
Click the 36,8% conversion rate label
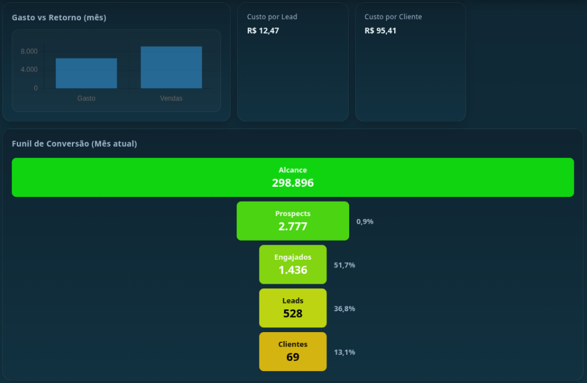(344, 309)
